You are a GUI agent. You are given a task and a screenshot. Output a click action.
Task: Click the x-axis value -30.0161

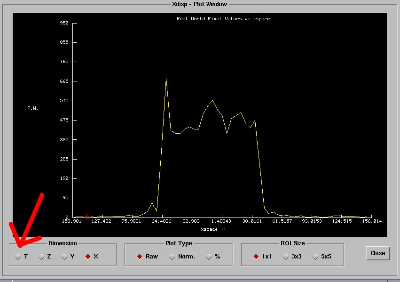(x=251, y=221)
